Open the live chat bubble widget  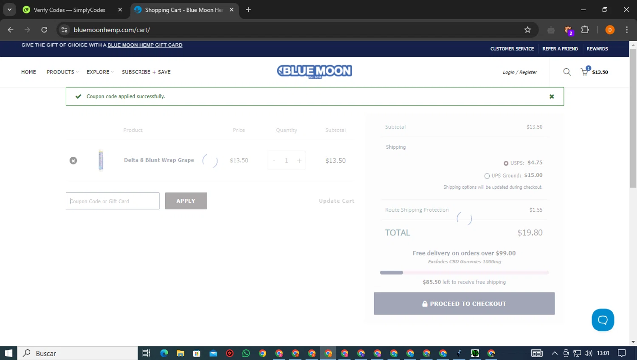tap(603, 320)
